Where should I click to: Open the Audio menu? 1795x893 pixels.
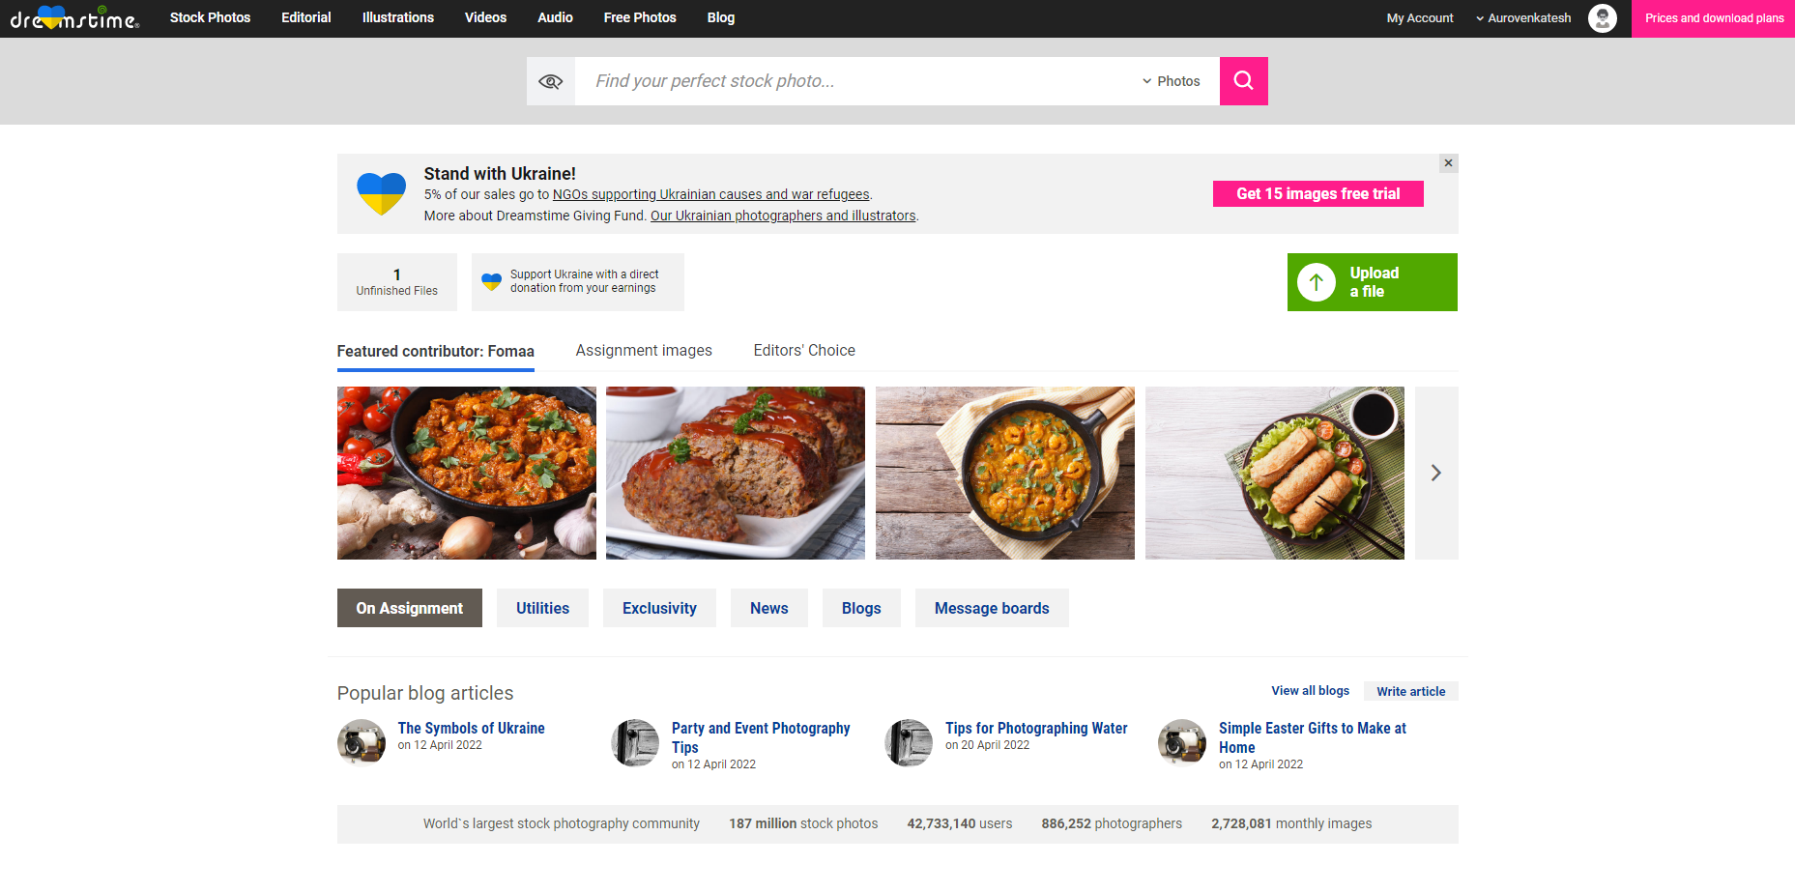pyautogui.click(x=555, y=17)
